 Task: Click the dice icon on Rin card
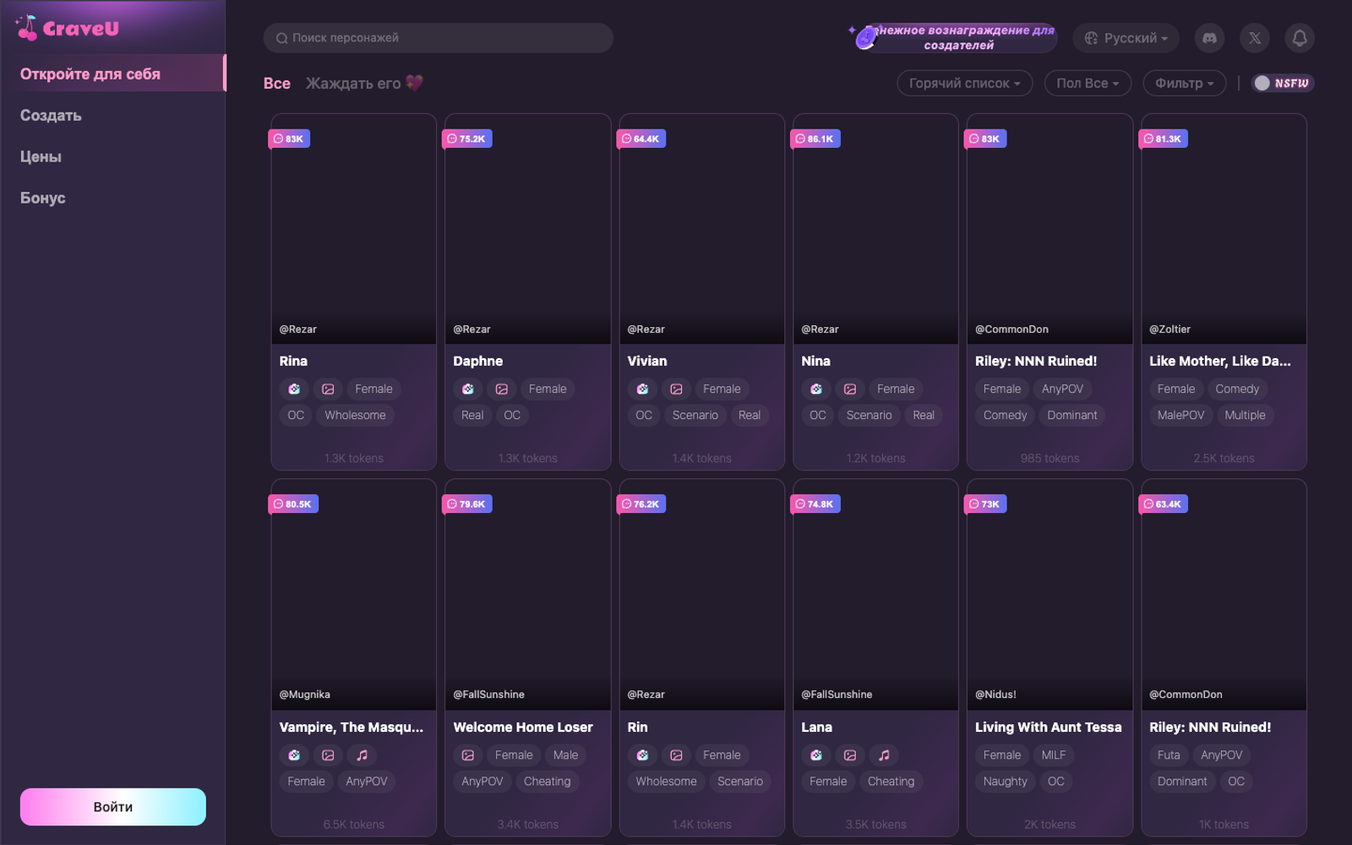tap(642, 755)
